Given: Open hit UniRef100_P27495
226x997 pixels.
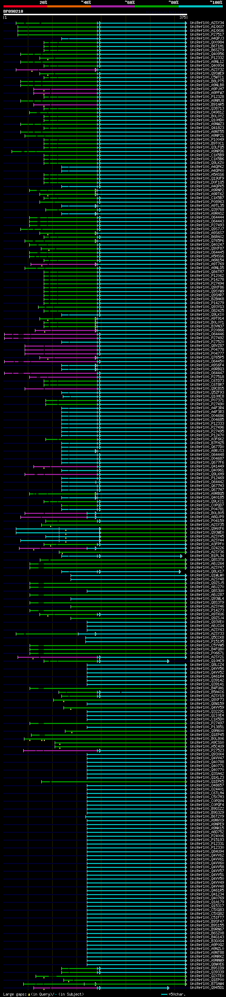Looking at the screenshot, I should (x=207, y=431).
